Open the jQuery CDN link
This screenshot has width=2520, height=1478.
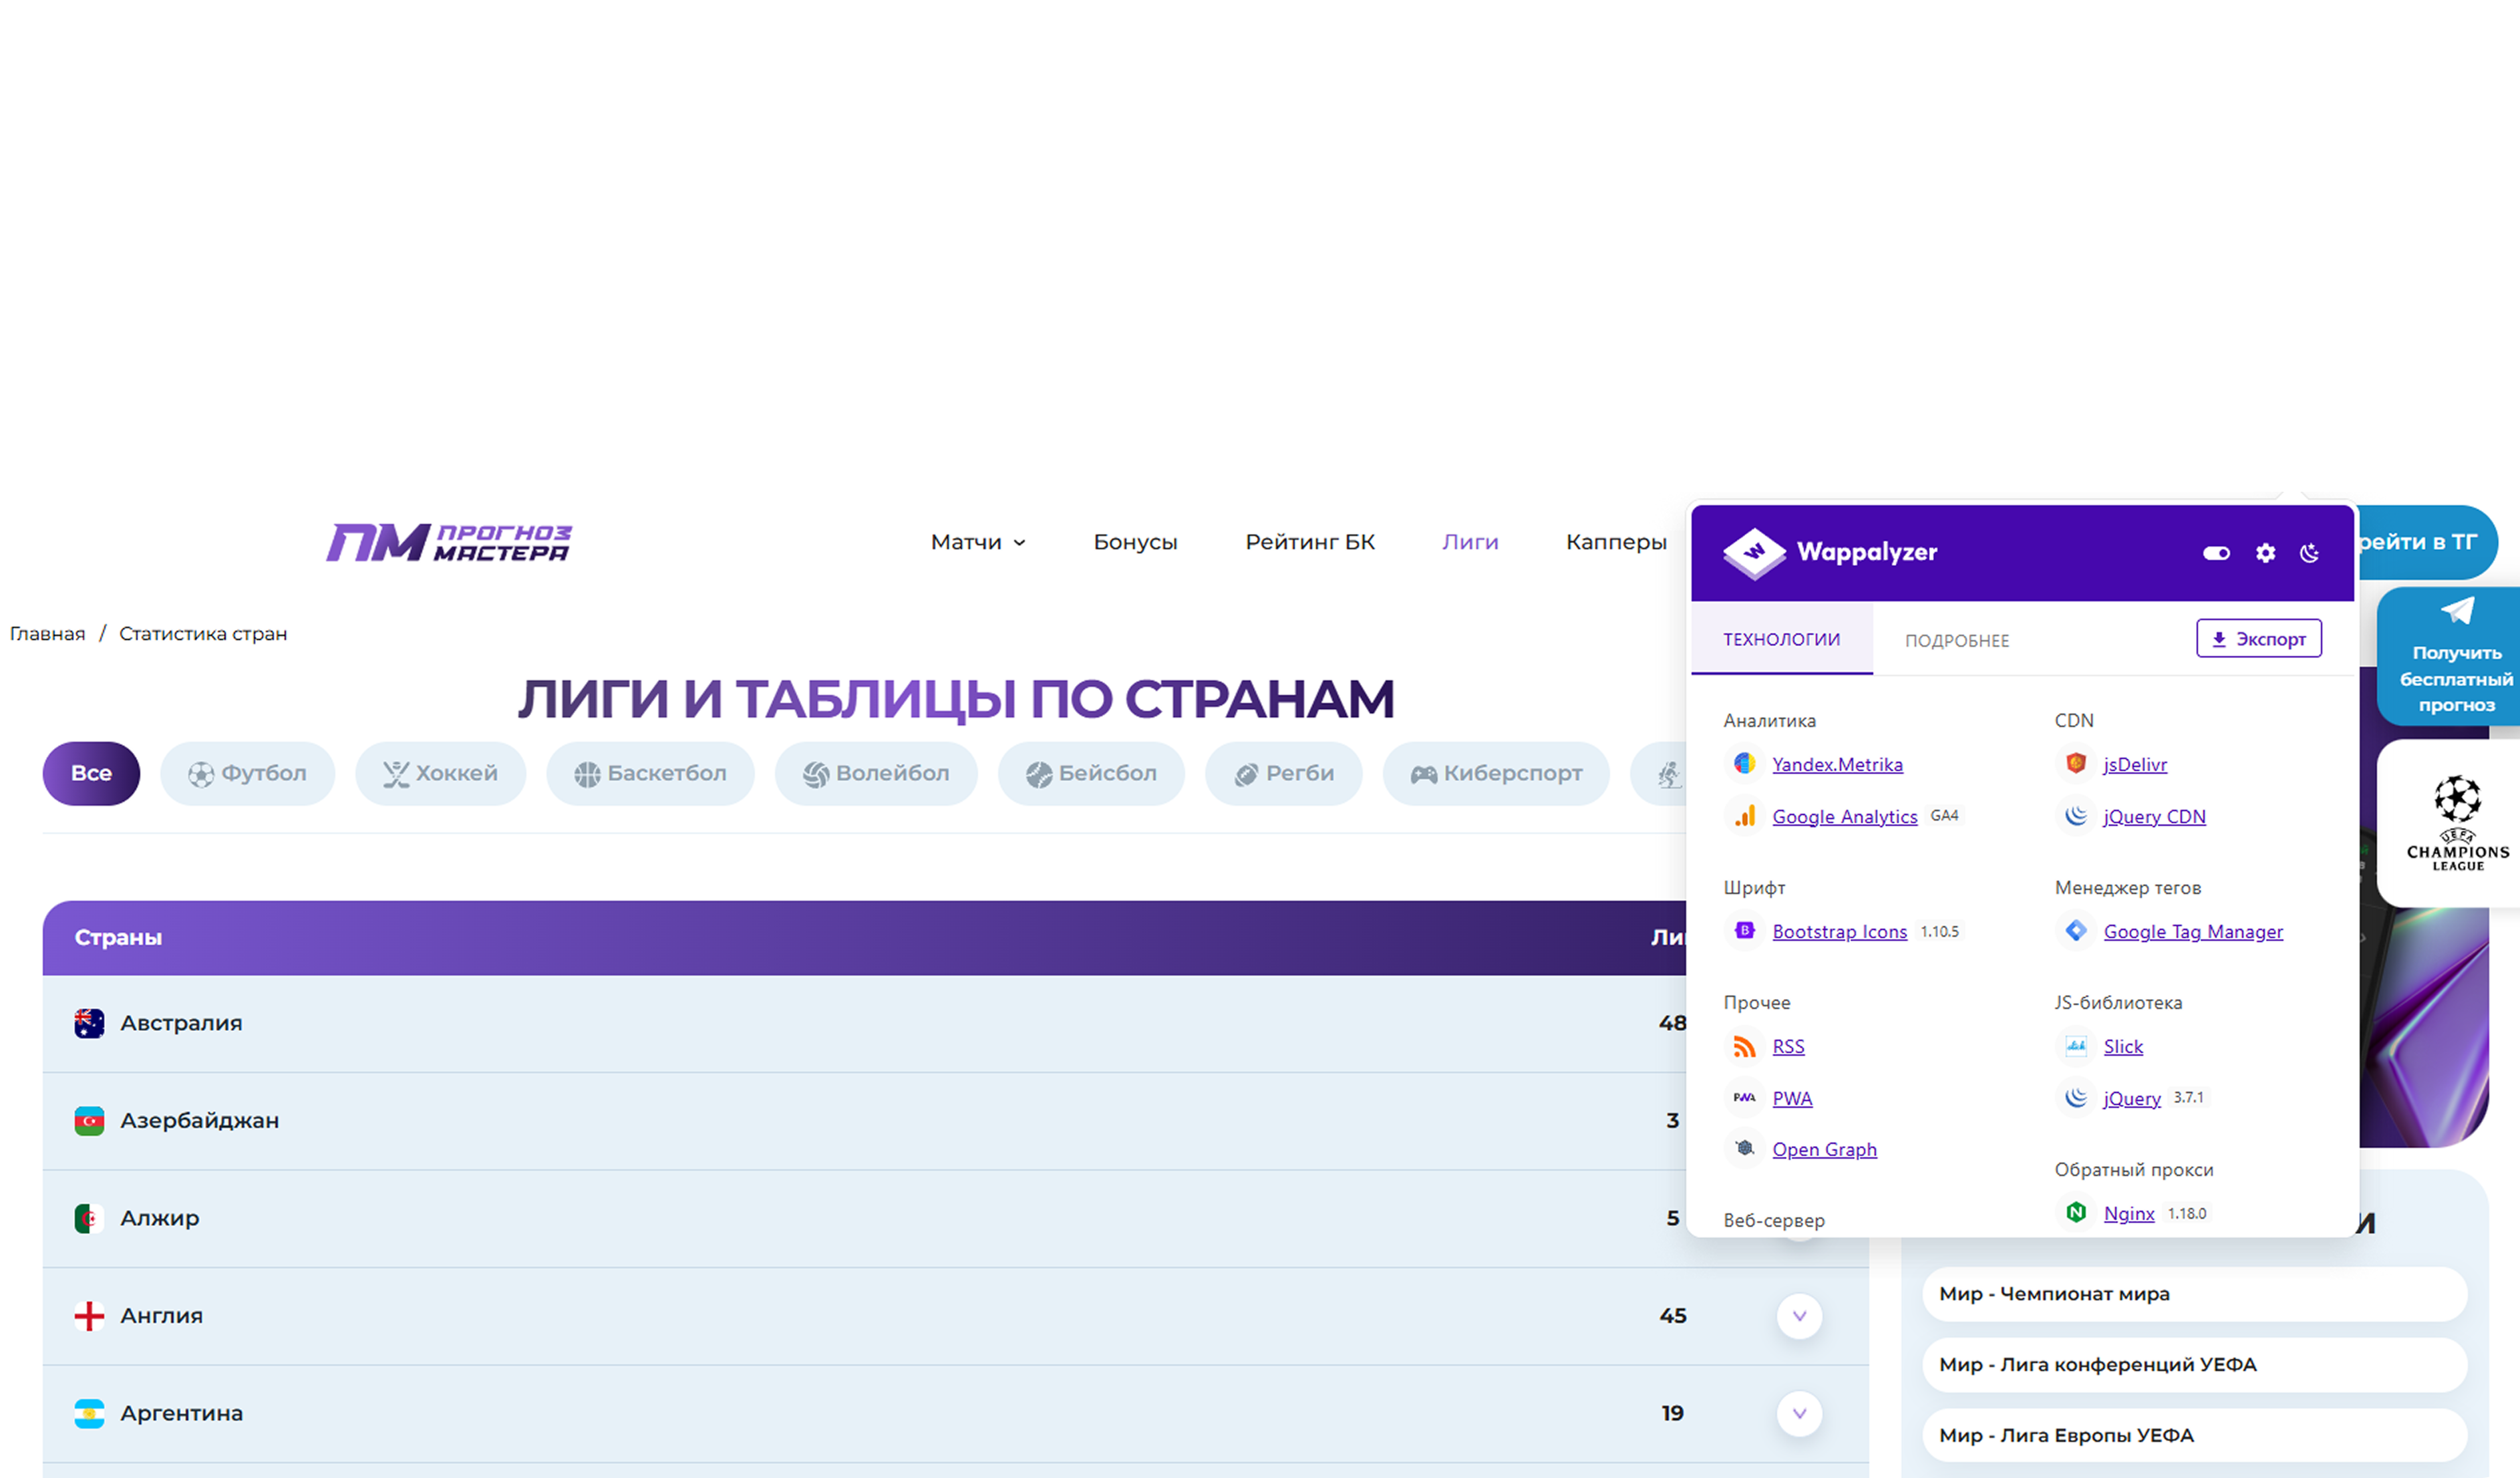[2154, 816]
